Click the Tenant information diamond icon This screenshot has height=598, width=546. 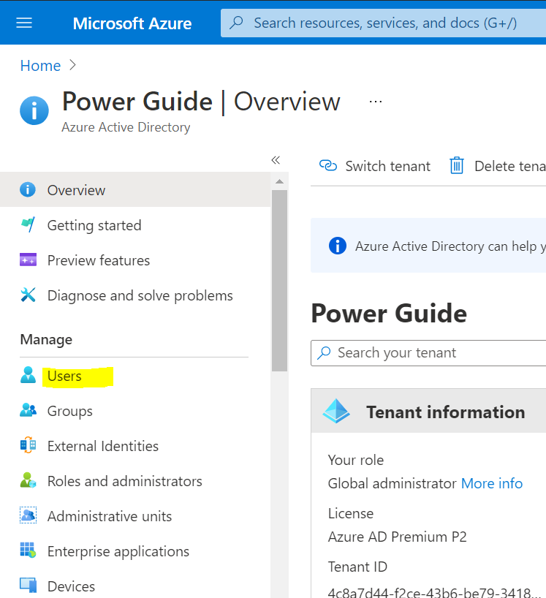pos(336,411)
